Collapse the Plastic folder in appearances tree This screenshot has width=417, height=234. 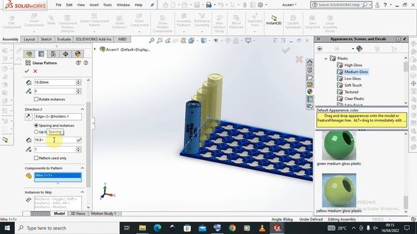tap(326, 58)
